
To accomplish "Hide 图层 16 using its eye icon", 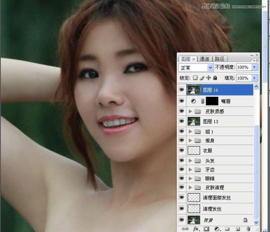I will click(182, 90).
